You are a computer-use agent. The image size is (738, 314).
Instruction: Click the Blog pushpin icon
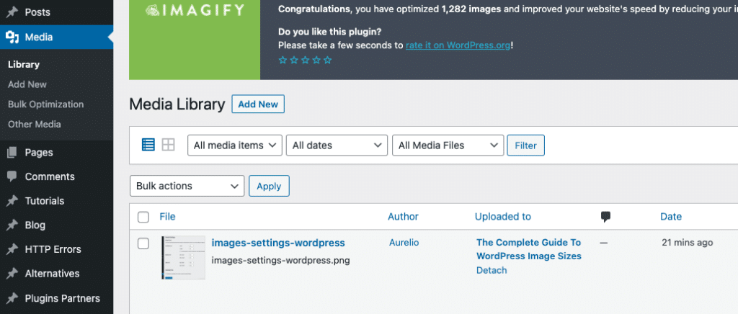click(12, 225)
